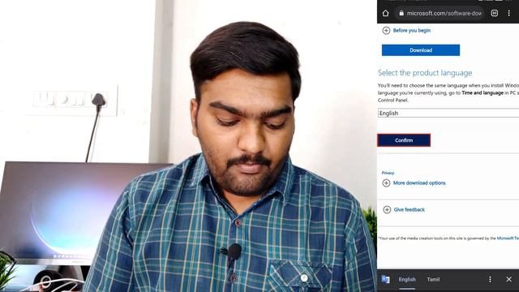The image size is (519, 292).
Task: Tap the browser home icon
Action: pyautogui.click(x=386, y=13)
